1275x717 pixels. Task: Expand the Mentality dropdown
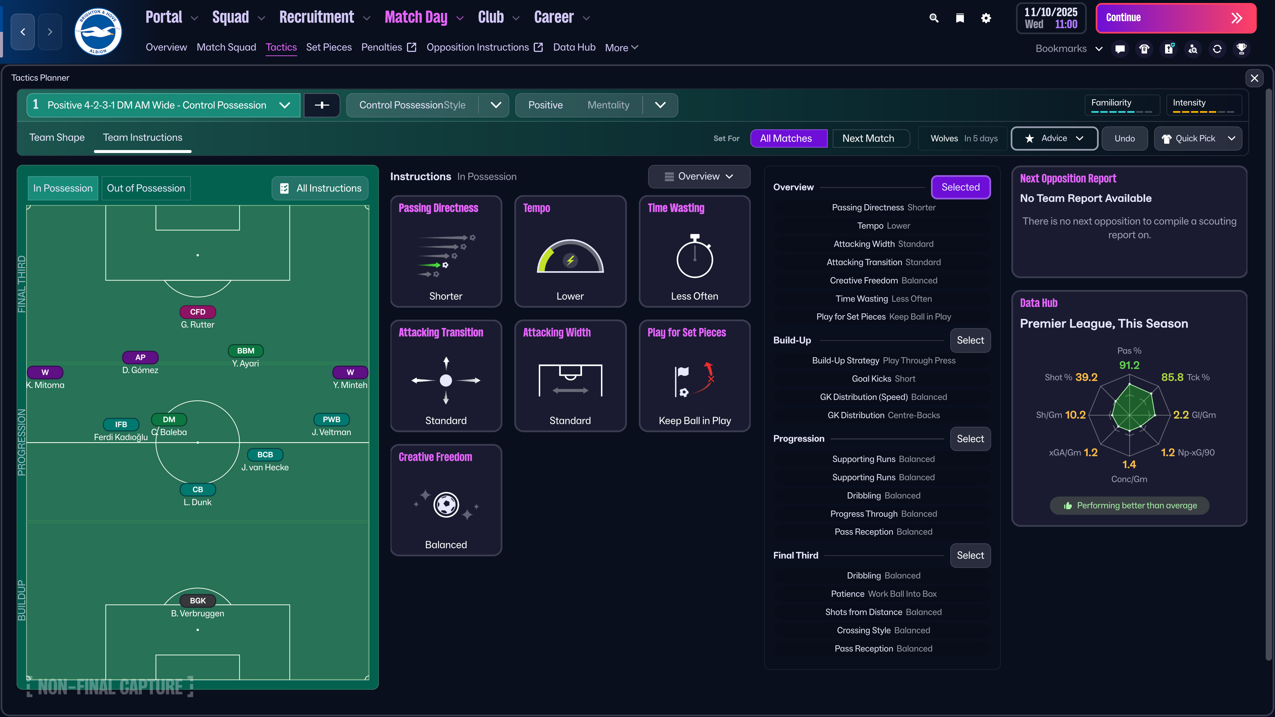(x=660, y=105)
